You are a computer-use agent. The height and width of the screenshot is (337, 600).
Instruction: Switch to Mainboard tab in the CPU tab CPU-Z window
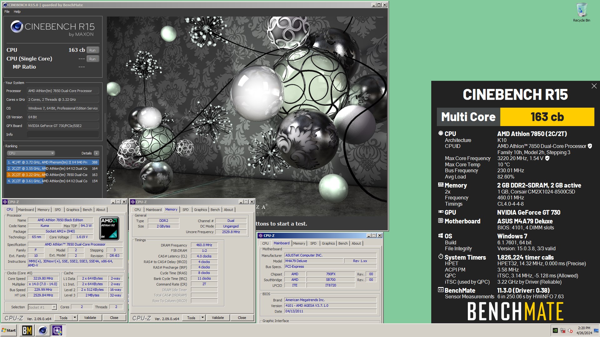pyautogui.click(x=26, y=210)
